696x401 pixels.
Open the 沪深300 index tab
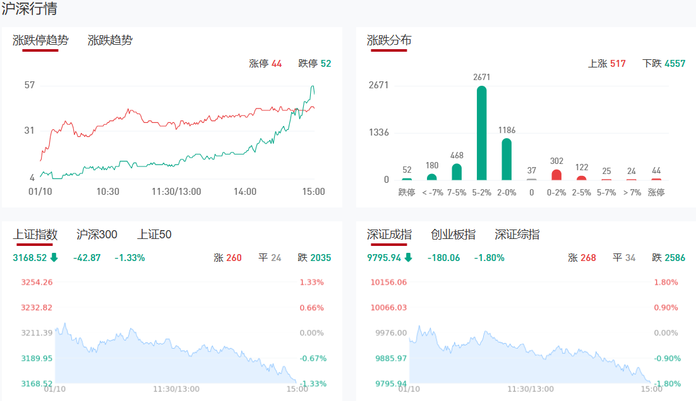(x=97, y=235)
